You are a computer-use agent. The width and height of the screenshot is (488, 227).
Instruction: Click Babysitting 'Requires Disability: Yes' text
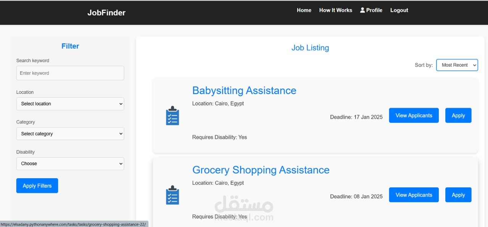point(220,137)
